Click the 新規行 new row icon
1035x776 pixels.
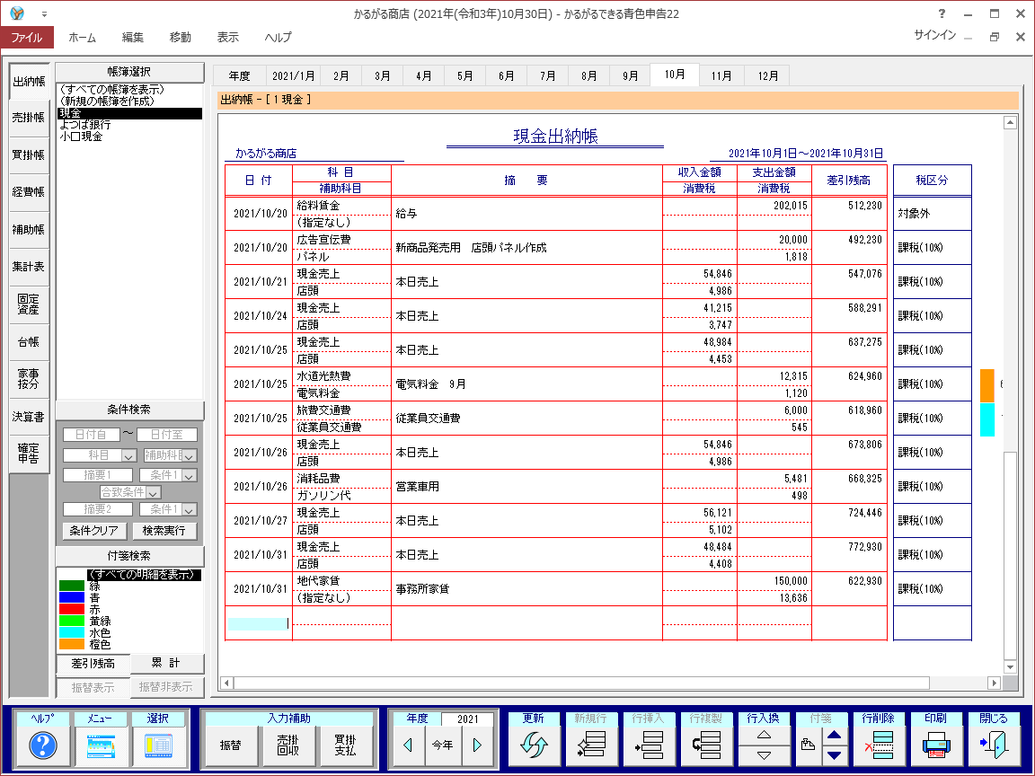click(590, 745)
